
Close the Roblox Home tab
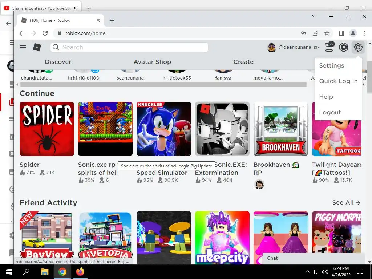point(98,20)
